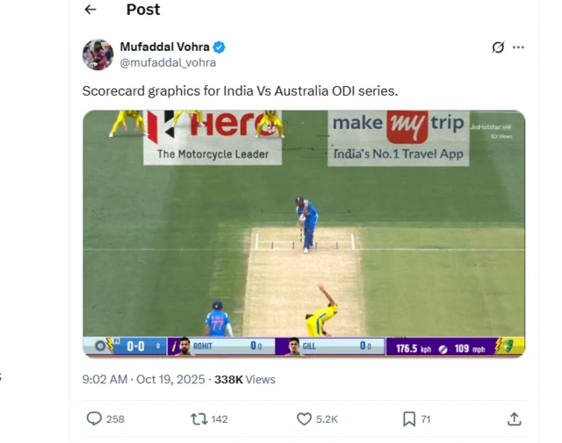Open the share post menu
The height and width of the screenshot is (443, 562).
(x=515, y=419)
